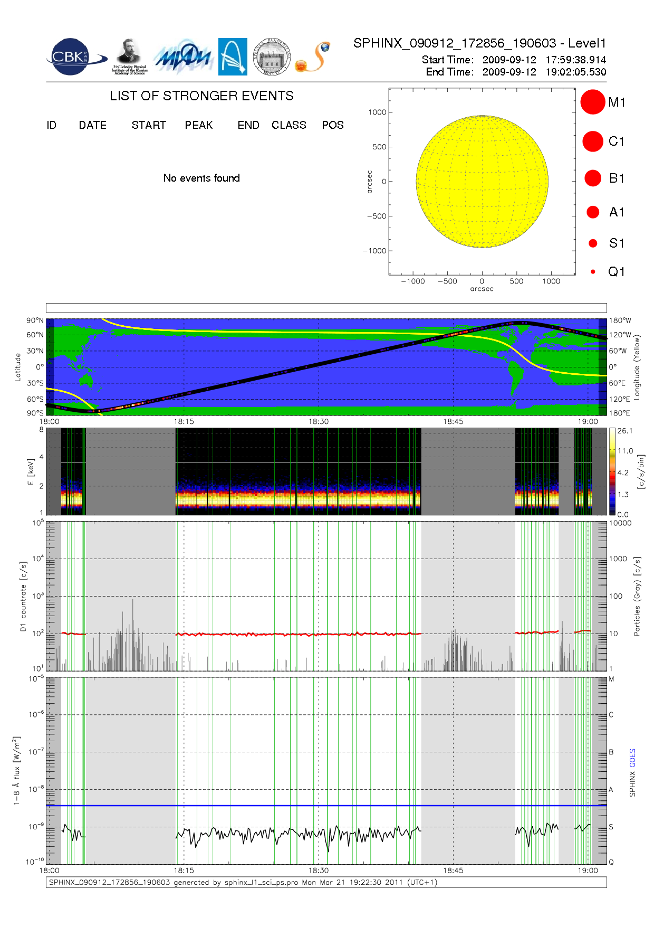Click the blue GOES label

click(x=632, y=758)
